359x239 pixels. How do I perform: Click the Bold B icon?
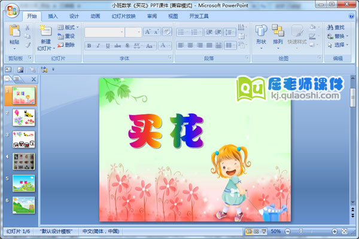tap(89, 46)
